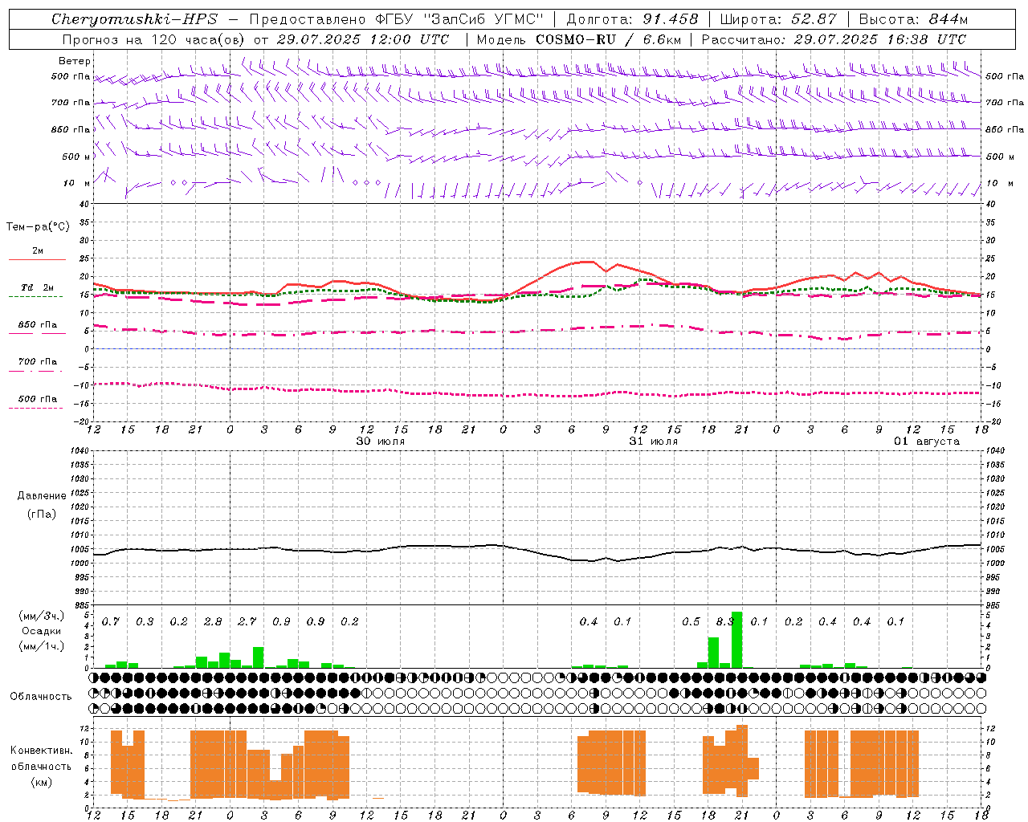Click the 'Конвективн. облачность' panel label
The width and height of the screenshot is (1028, 822).
click(42, 759)
